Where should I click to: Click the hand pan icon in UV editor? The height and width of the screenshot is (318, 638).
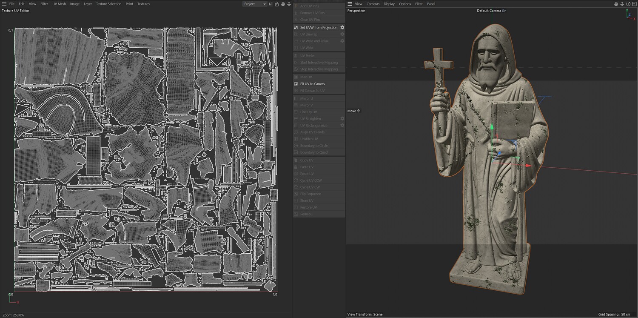(x=283, y=4)
